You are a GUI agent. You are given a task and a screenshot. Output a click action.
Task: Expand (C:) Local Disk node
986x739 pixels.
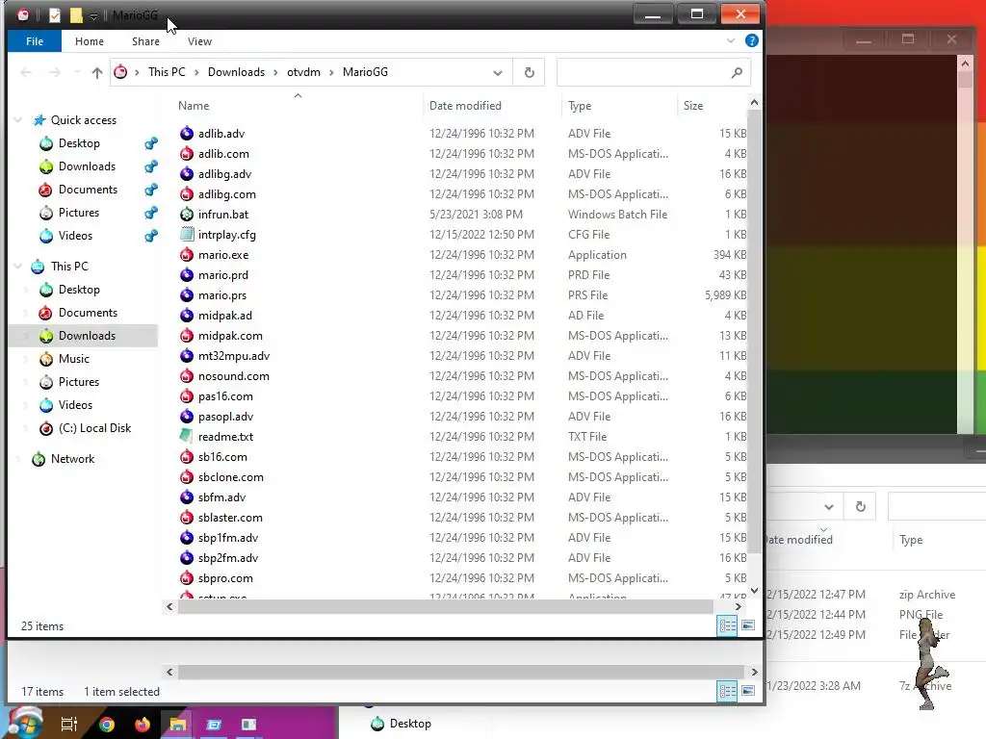click(26, 428)
